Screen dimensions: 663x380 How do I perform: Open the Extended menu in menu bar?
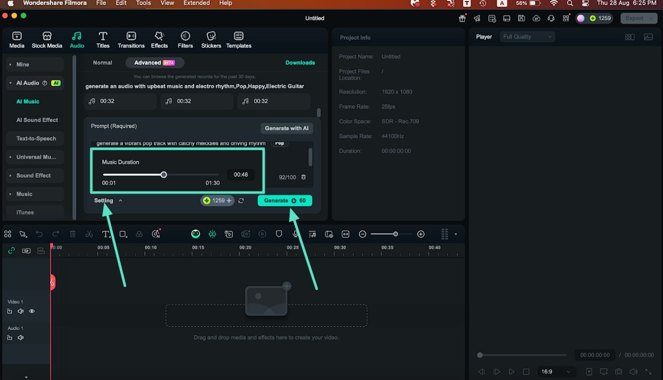[196, 3]
